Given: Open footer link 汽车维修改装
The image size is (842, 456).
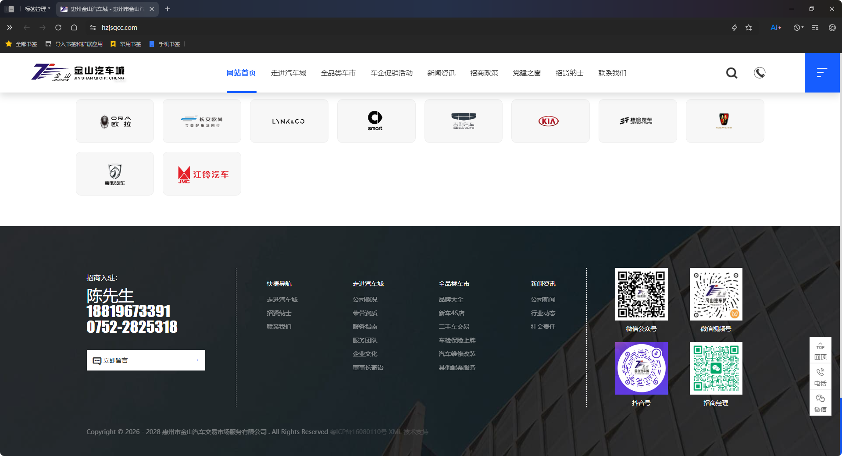Looking at the screenshot, I should point(457,354).
